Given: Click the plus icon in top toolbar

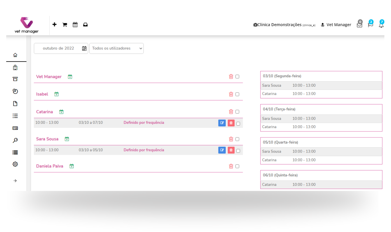Looking at the screenshot, I should (x=54, y=25).
